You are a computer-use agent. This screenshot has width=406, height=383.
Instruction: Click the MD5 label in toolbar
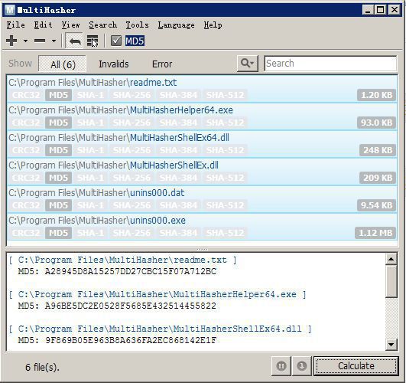[x=135, y=41]
